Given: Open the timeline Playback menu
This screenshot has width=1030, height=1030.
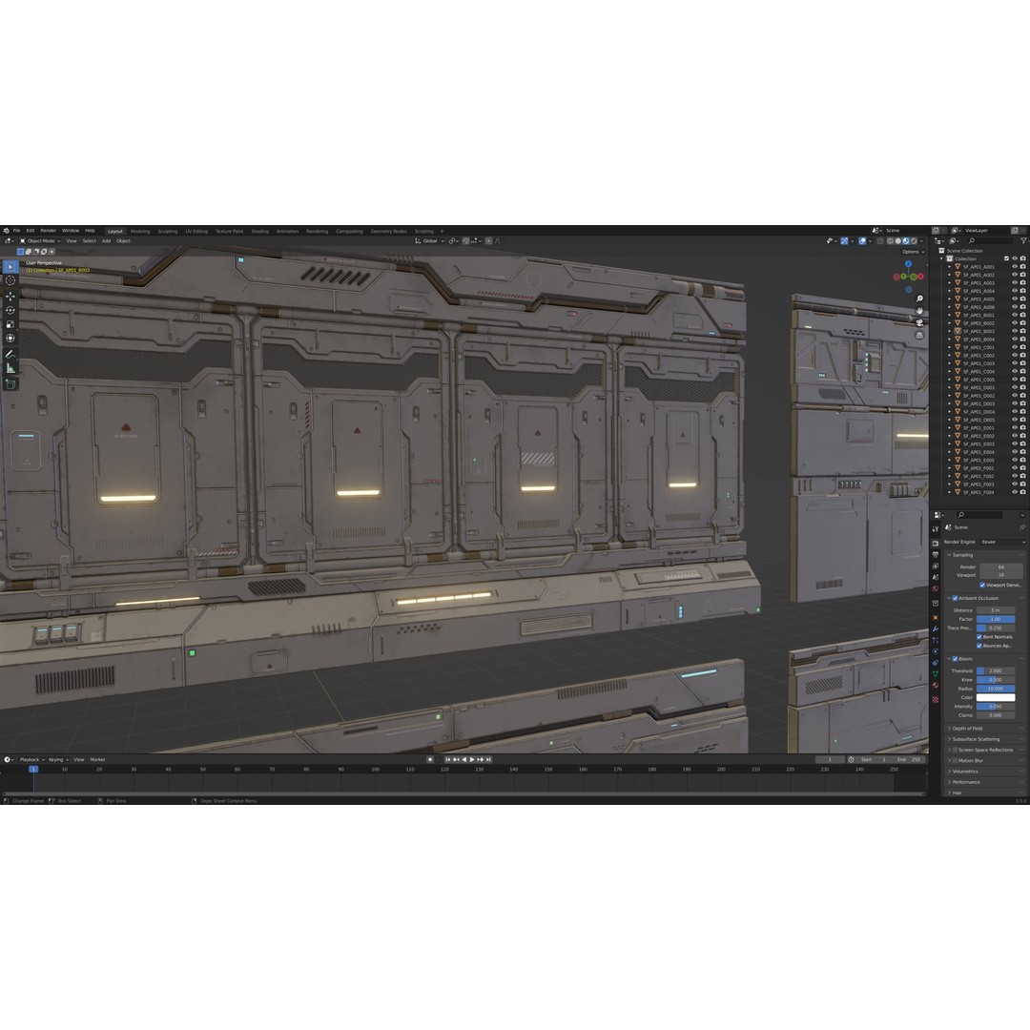Looking at the screenshot, I should tap(31, 759).
